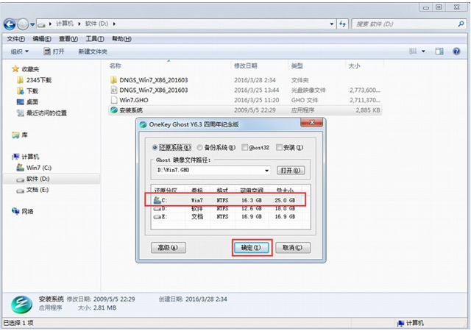This screenshot has height=331, width=471.
Task: Expand breadcrumb arrow after 软件 (D:)
Action: click(114, 24)
